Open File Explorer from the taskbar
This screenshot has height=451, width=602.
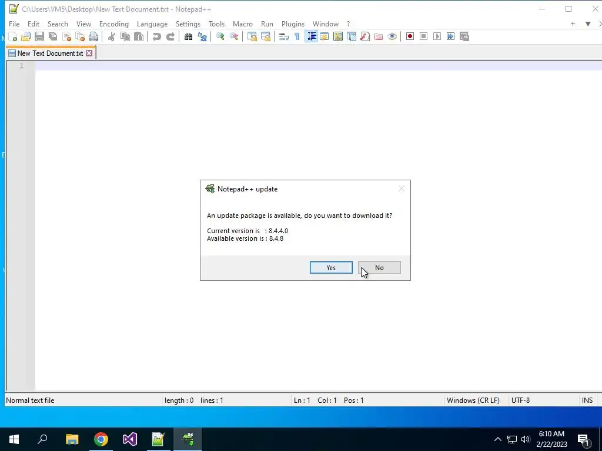click(x=72, y=439)
